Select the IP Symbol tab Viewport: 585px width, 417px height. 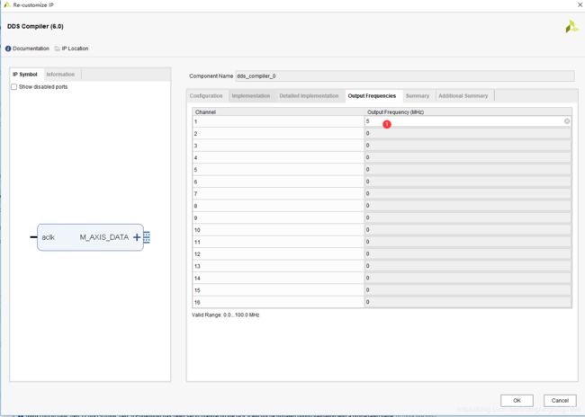tap(25, 75)
